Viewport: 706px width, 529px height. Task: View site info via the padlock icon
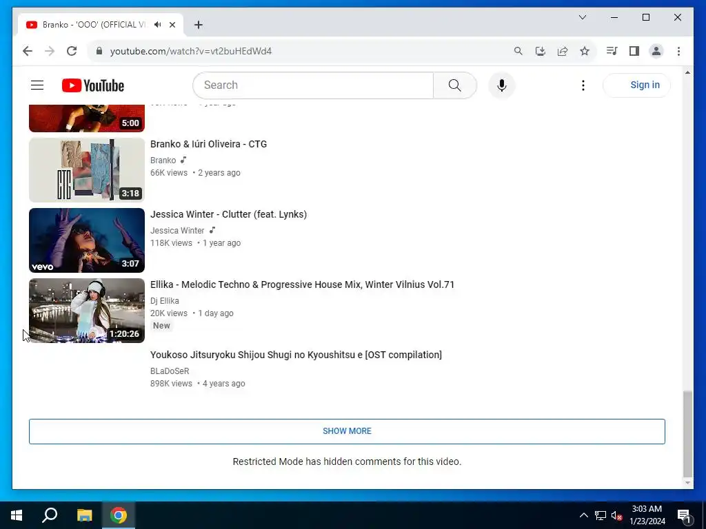click(99, 51)
